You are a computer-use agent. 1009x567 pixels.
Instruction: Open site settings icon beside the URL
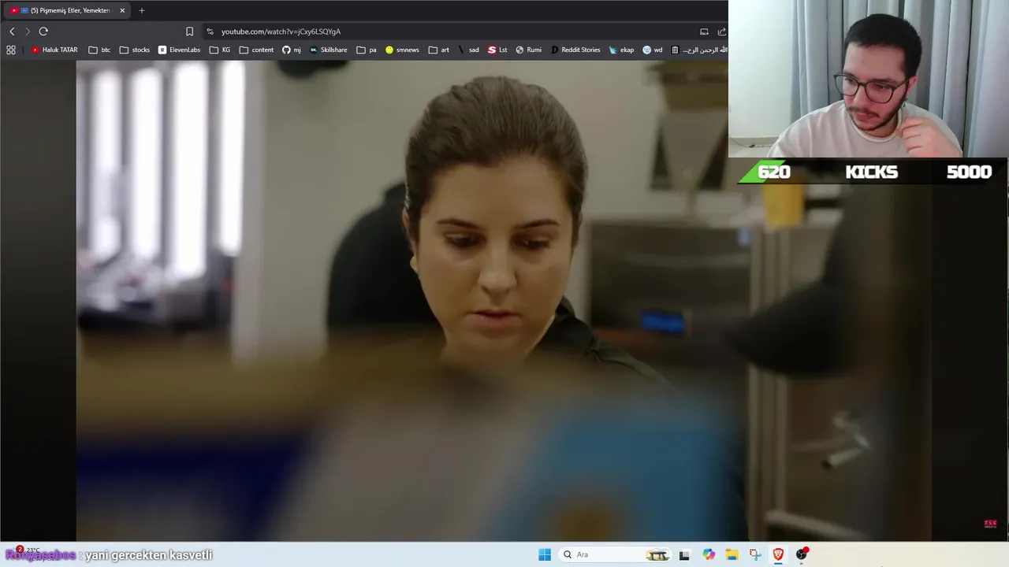point(210,31)
